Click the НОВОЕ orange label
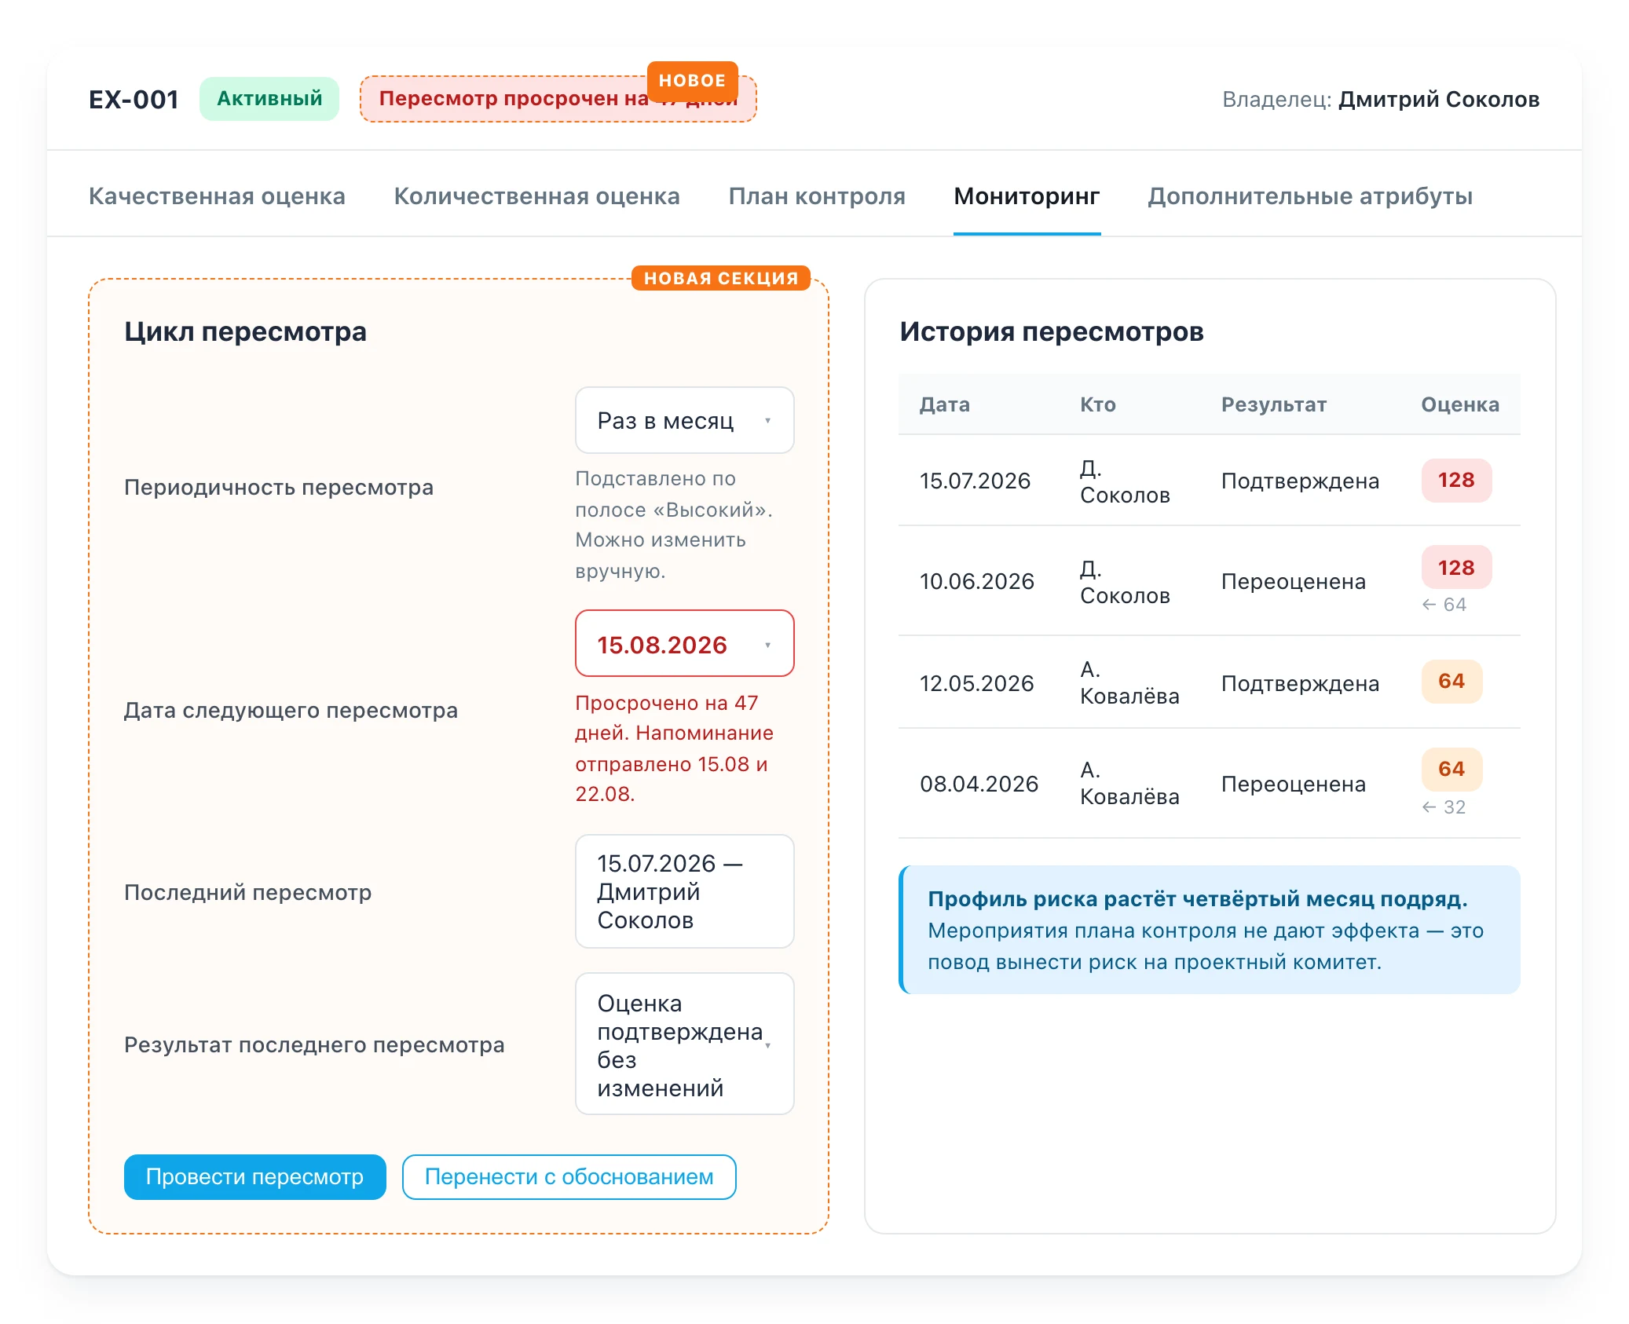 click(692, 80)
